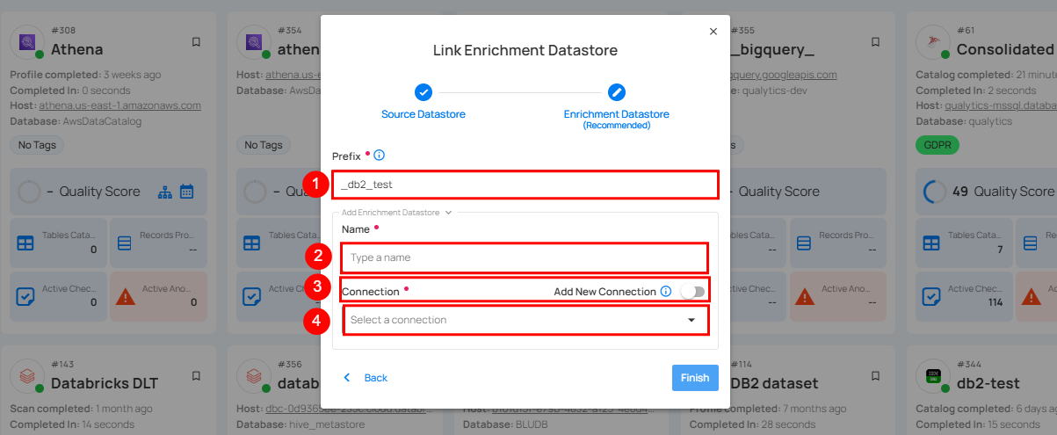
Task: Select the Enrichment Datastore step
Action: coord(616,92)
